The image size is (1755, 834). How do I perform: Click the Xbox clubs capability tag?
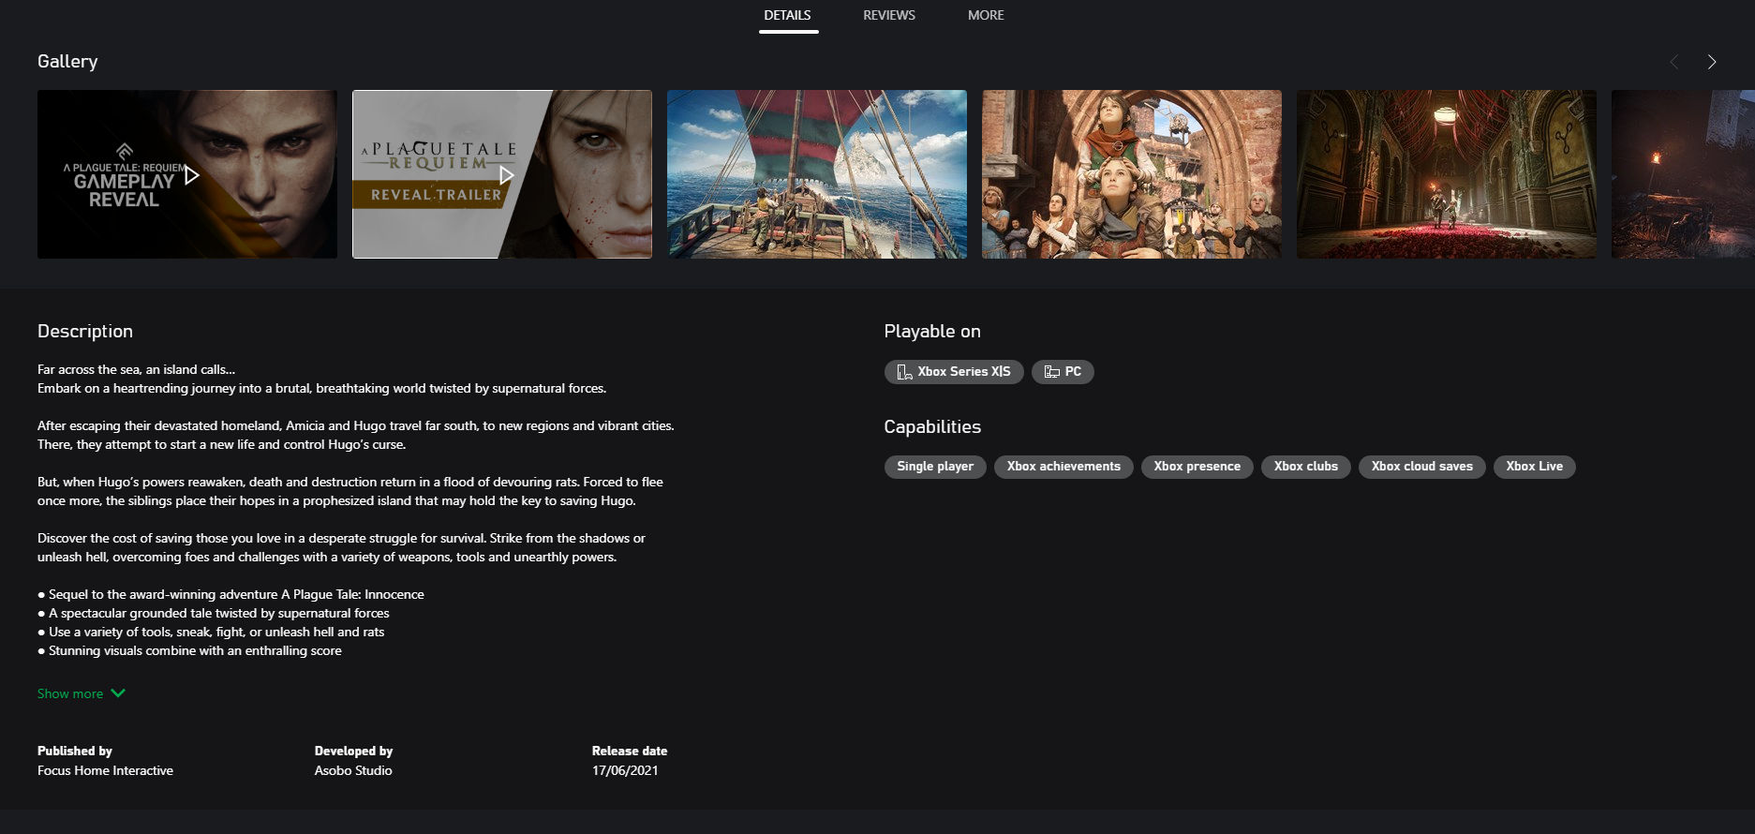(x=1305, y=467)
